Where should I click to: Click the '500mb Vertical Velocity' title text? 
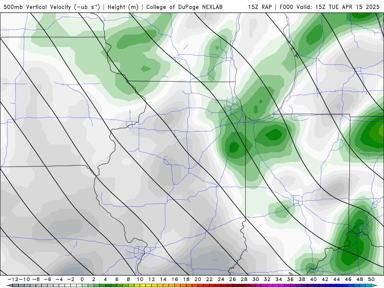click(x=37, y=7)
